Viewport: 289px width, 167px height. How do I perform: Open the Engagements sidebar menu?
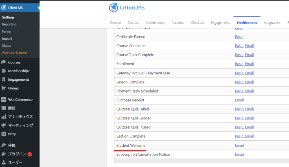point(19,80)
